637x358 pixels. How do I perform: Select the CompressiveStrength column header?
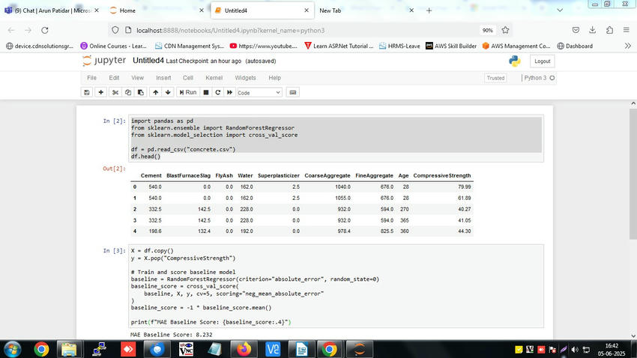pyautogui.click(x=442, y=176)
